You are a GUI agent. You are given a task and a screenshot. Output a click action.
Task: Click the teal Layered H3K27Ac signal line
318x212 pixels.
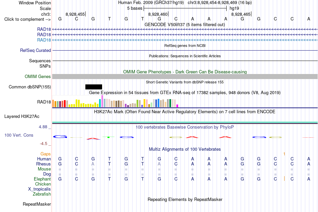point(185,122)
